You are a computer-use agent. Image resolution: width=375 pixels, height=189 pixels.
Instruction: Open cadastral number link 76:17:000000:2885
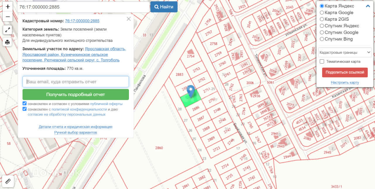point(82,21)
